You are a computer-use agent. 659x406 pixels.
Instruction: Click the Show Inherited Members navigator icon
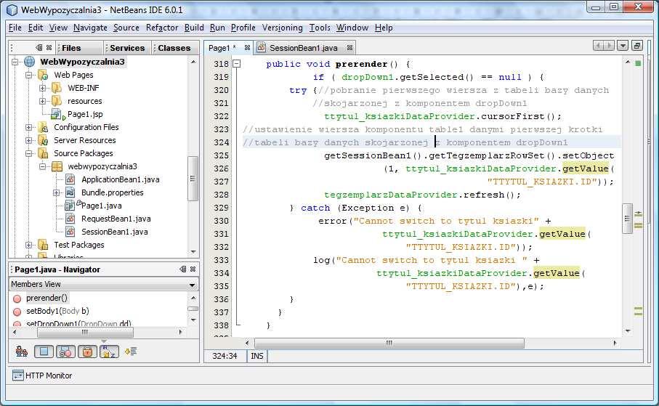point(22,352)
